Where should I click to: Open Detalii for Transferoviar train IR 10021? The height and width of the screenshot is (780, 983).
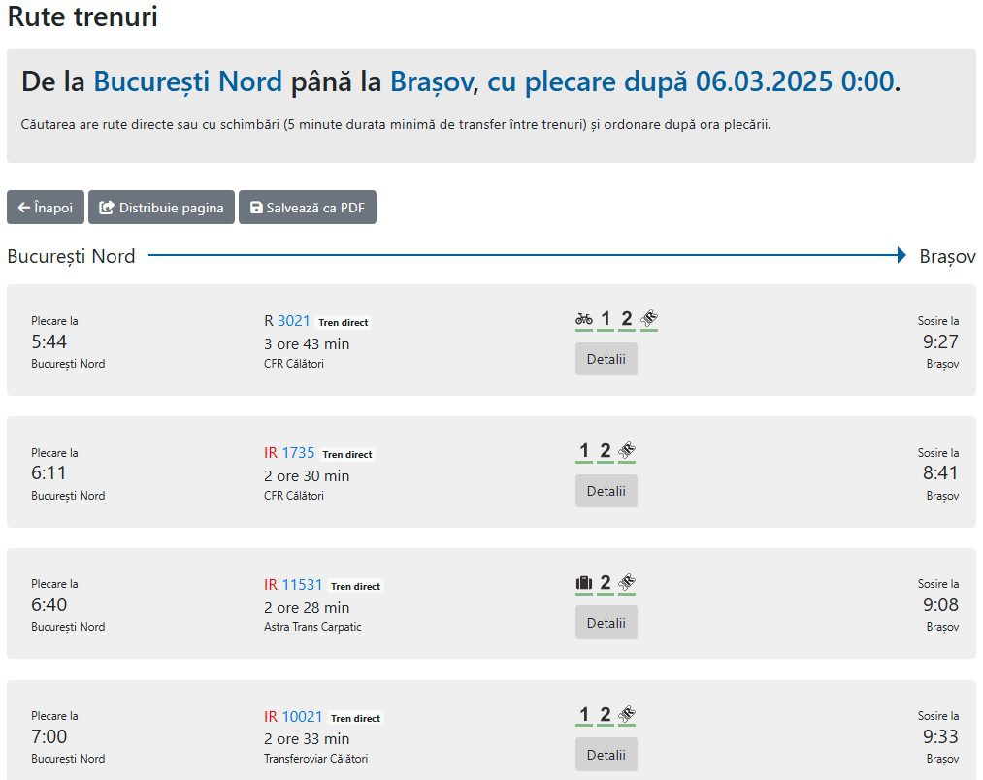tap(606, 755)
